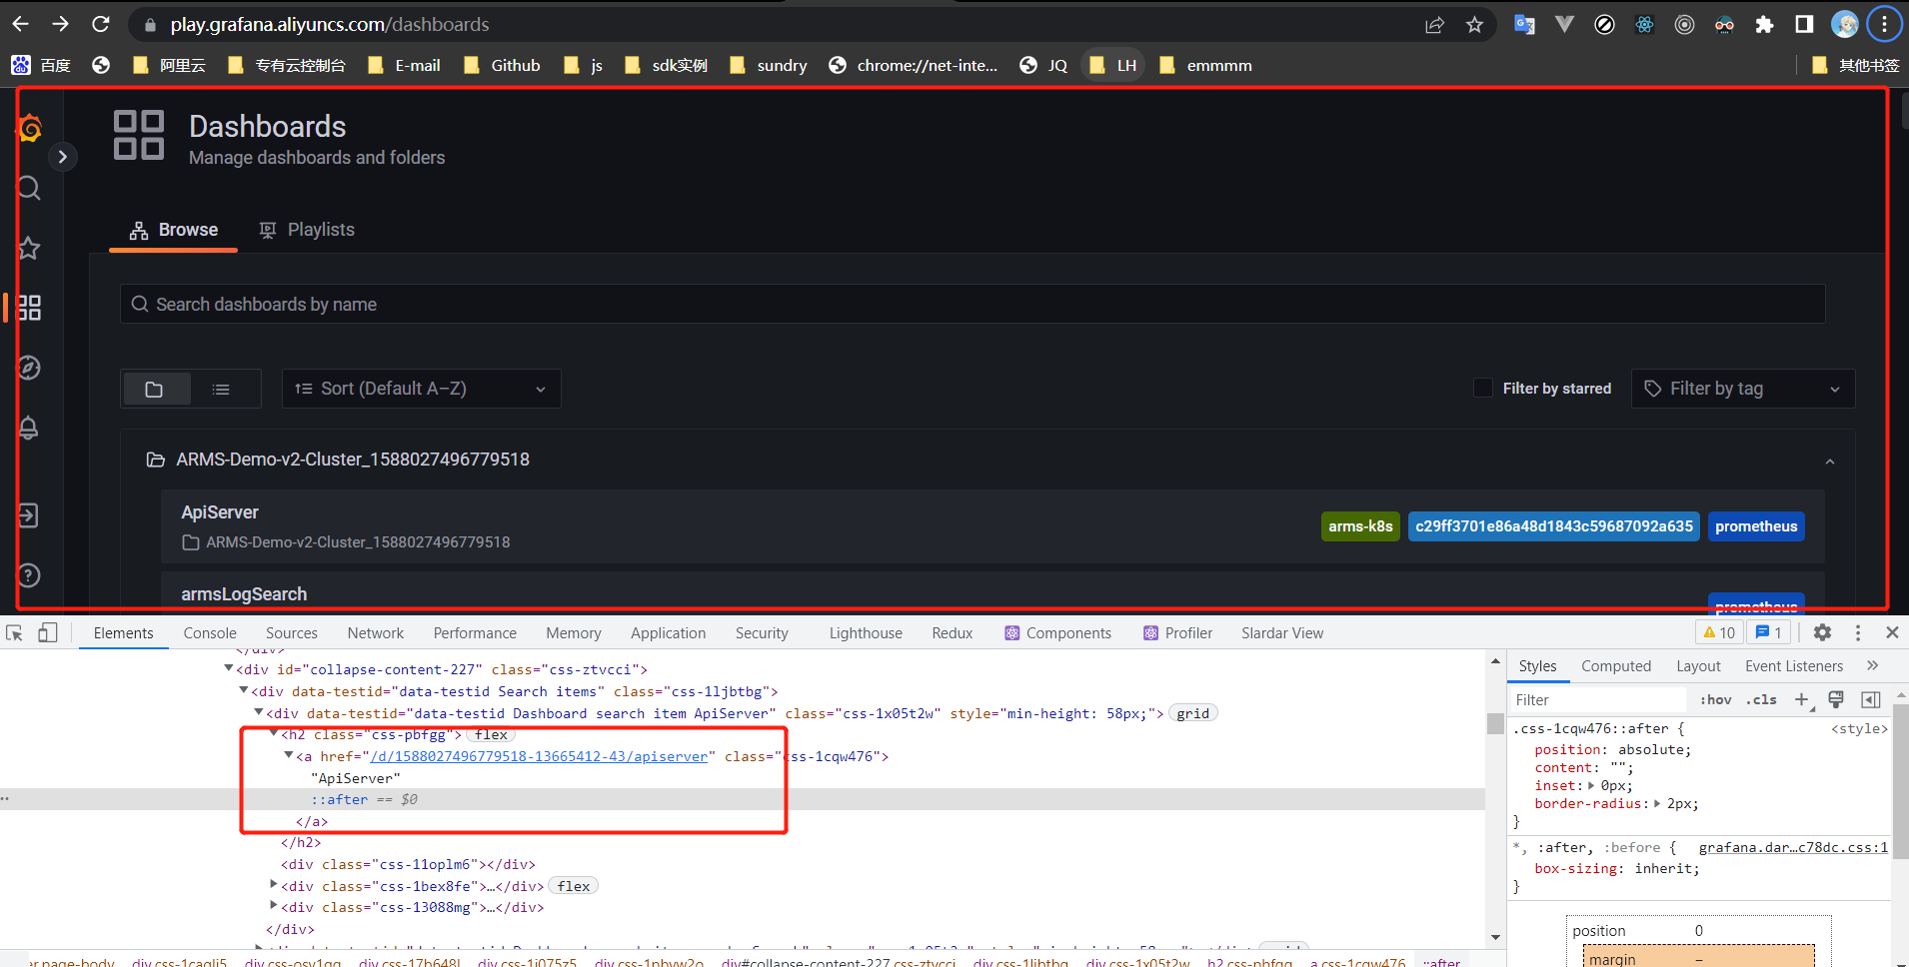Click the 10 warnings badge in DevTools
1909x967 pixels.
[1719, 632]
